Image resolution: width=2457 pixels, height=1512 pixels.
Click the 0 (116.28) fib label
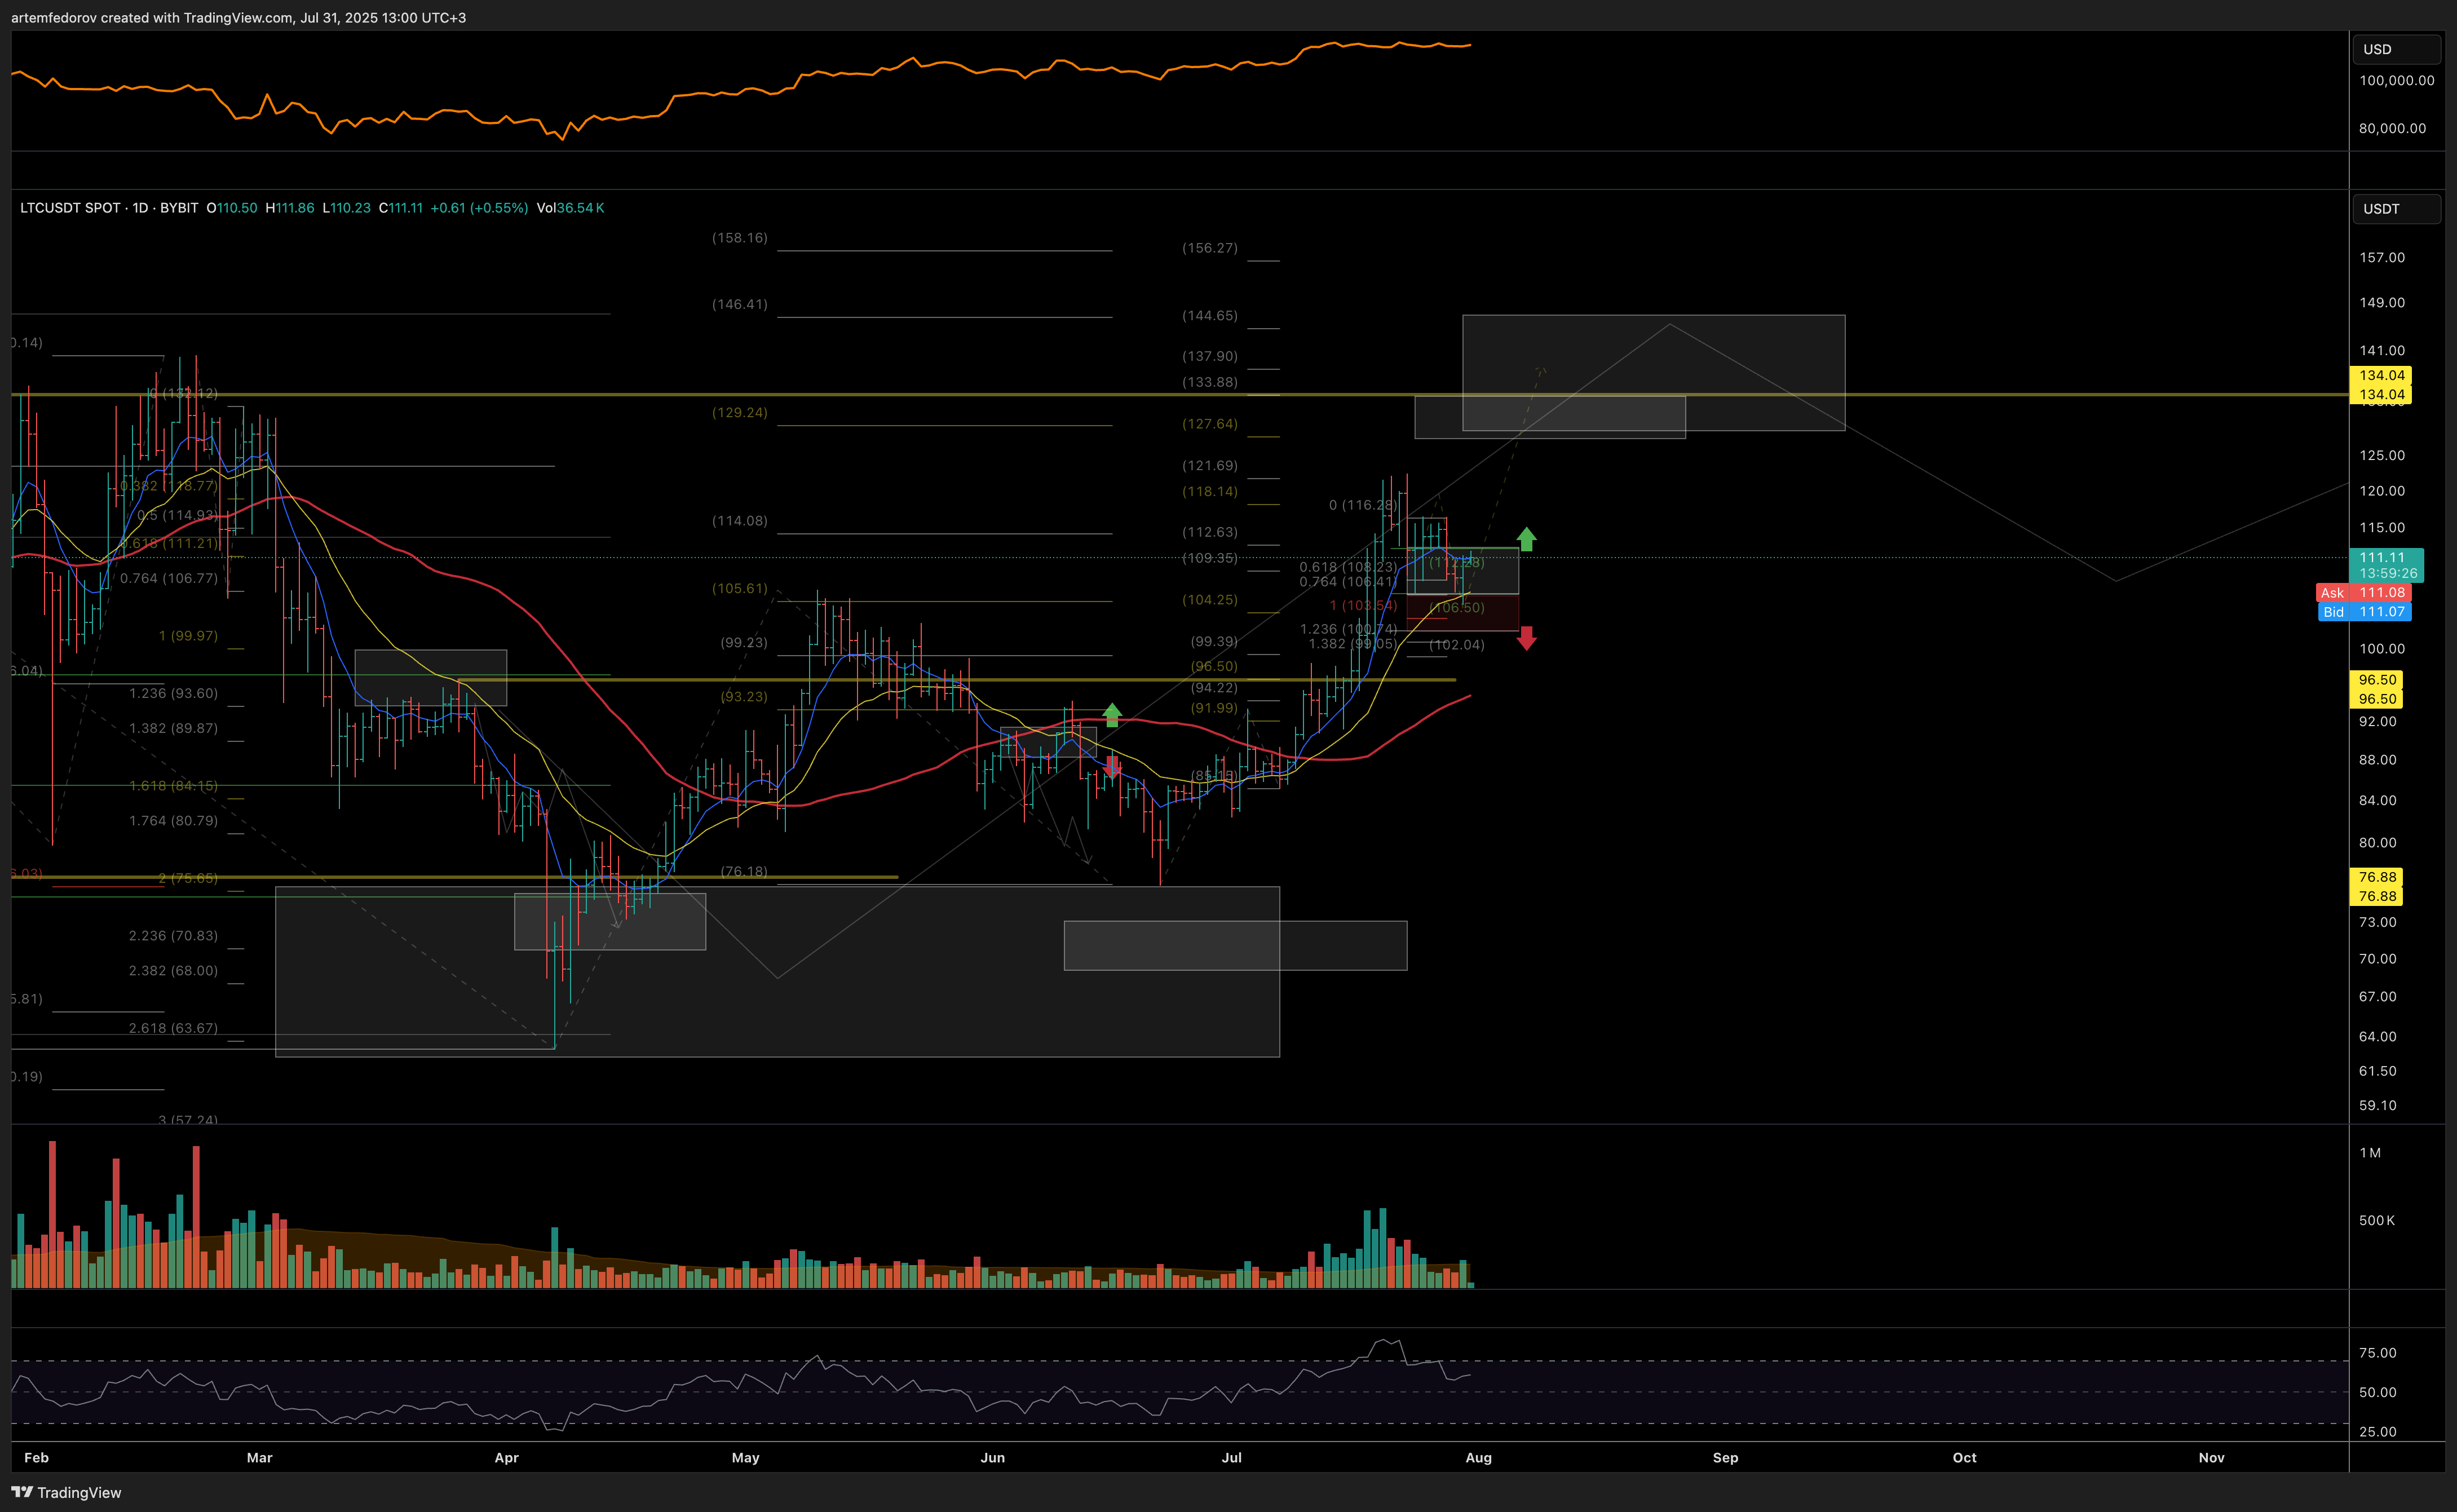(x=1363, y=505)
